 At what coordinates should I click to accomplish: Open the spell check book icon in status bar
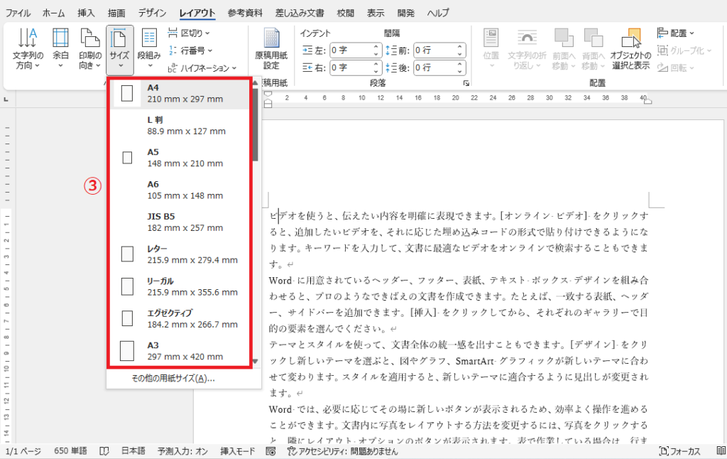coord(104,451)
